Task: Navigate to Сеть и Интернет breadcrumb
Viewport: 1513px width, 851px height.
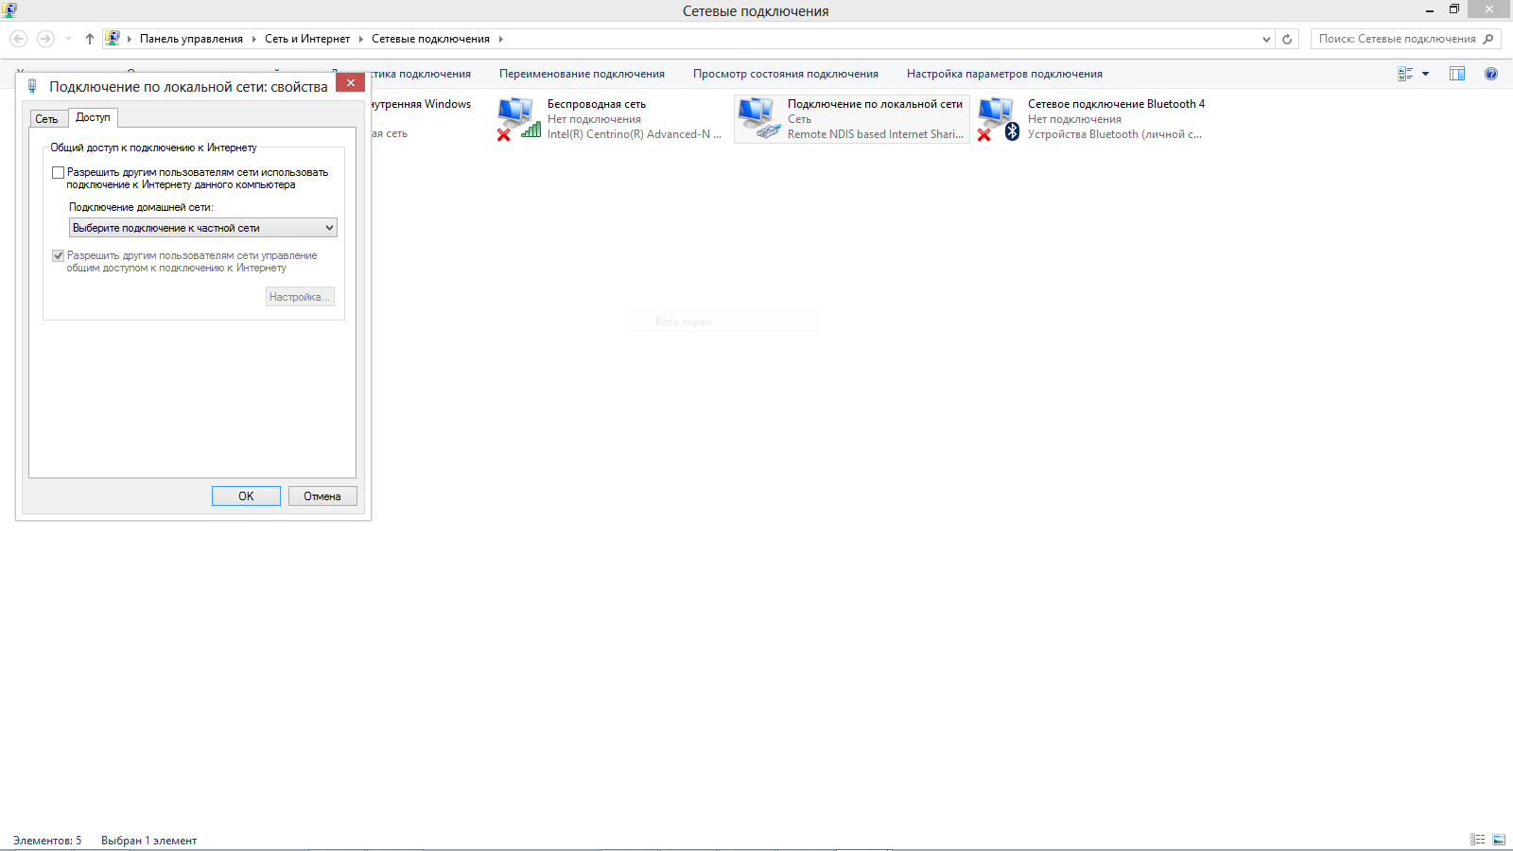Action: pos(307,39)
